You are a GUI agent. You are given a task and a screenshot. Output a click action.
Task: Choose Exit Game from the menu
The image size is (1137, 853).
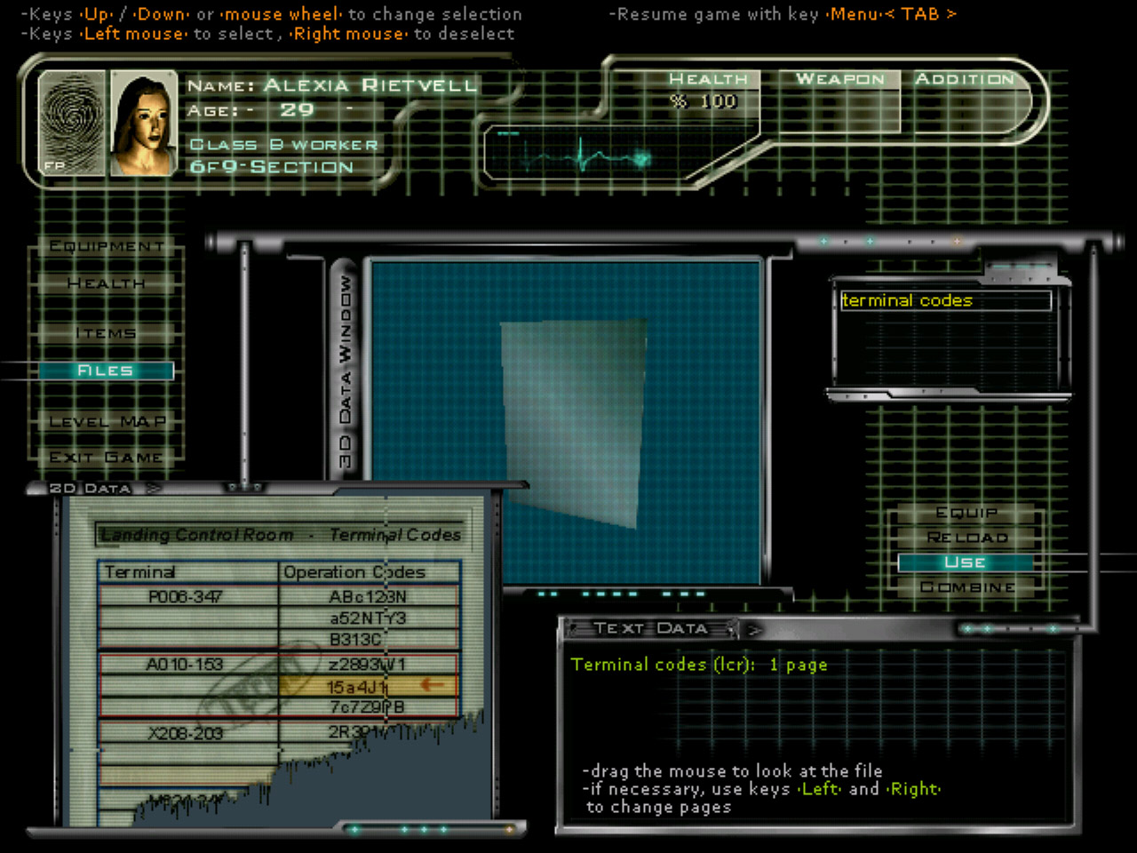107,457
